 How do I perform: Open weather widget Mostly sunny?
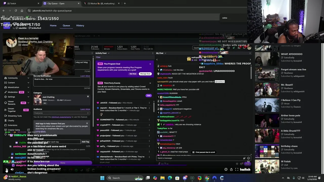tap(15, 178)
